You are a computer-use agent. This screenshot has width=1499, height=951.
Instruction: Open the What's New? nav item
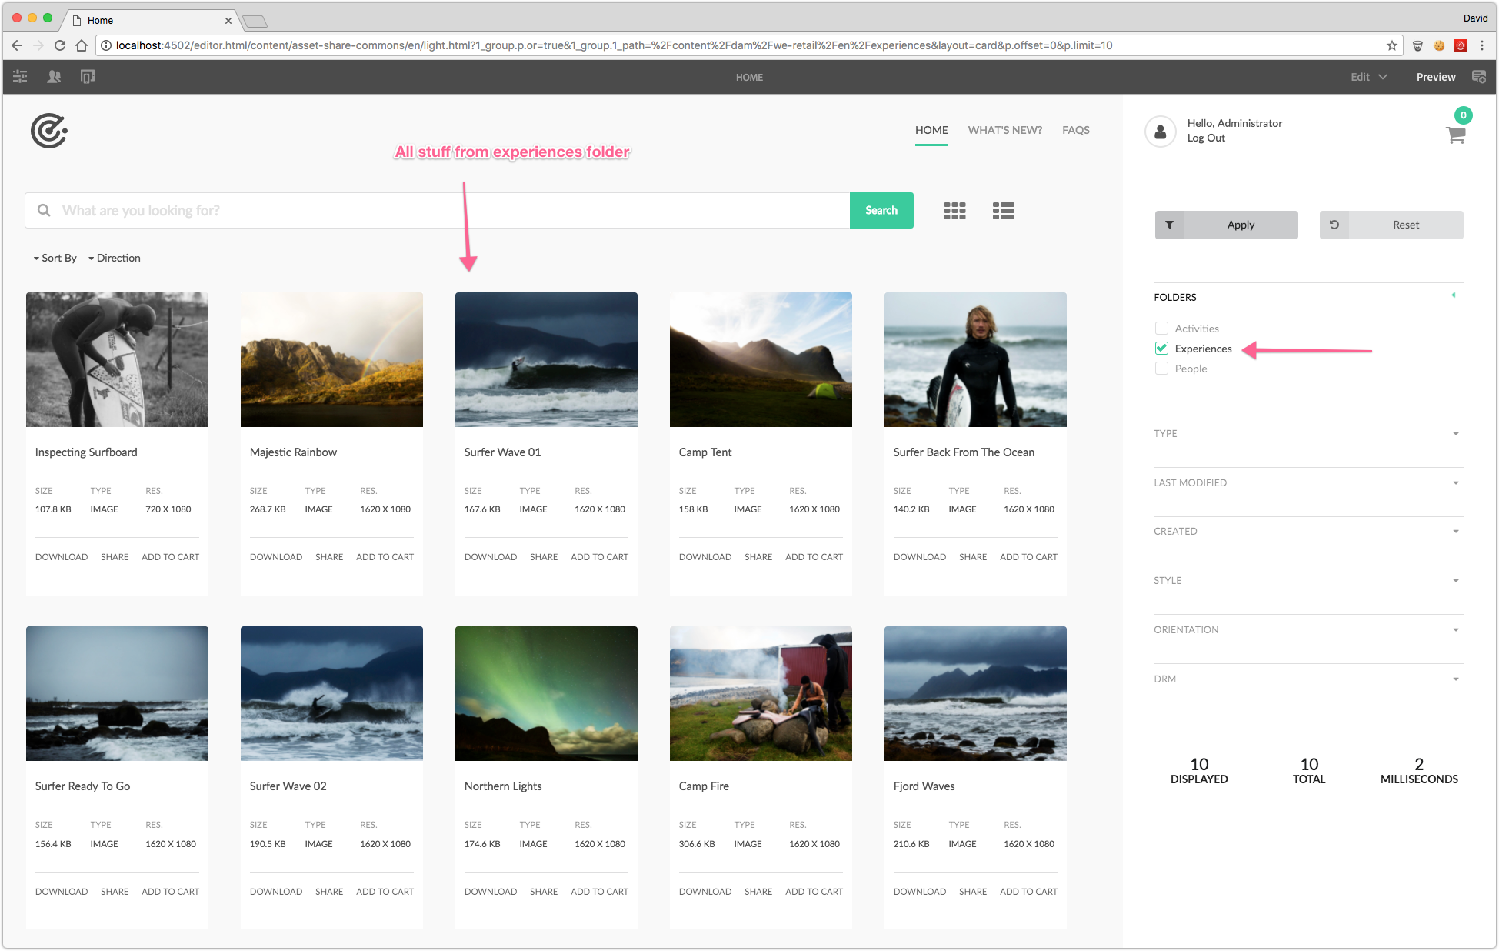[x=1004, y=130]
